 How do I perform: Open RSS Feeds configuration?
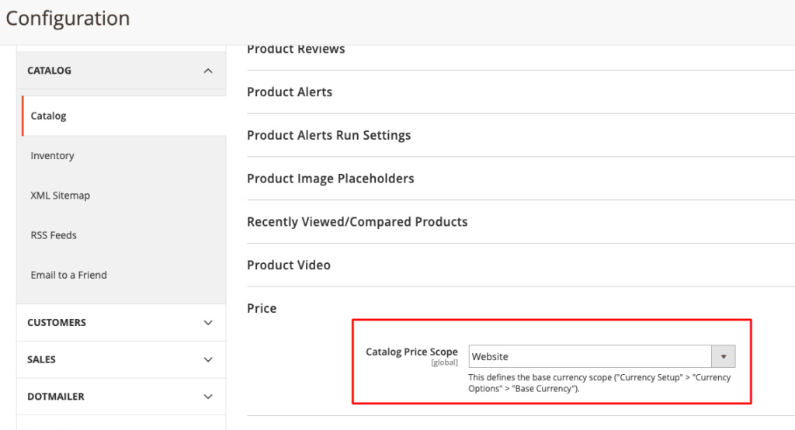click(54, 235)
